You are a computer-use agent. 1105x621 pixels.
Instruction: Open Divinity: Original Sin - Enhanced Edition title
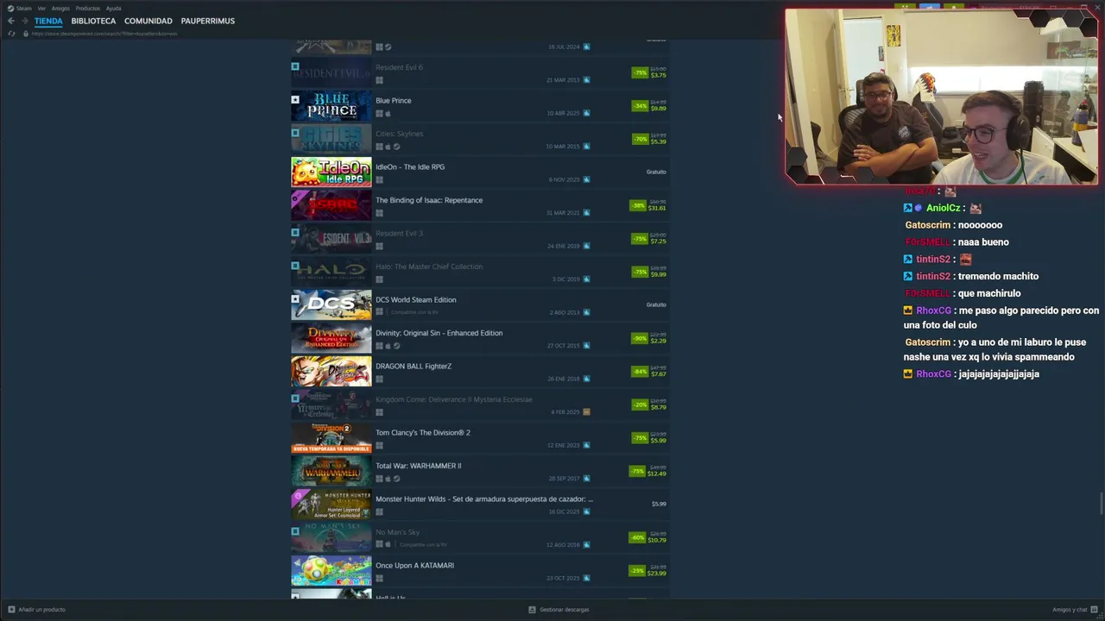point(439,333)
